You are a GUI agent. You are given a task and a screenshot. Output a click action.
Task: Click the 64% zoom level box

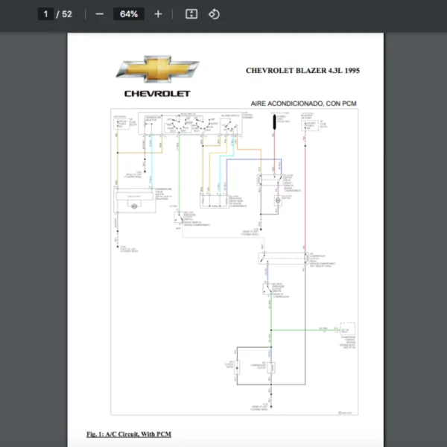128,14
